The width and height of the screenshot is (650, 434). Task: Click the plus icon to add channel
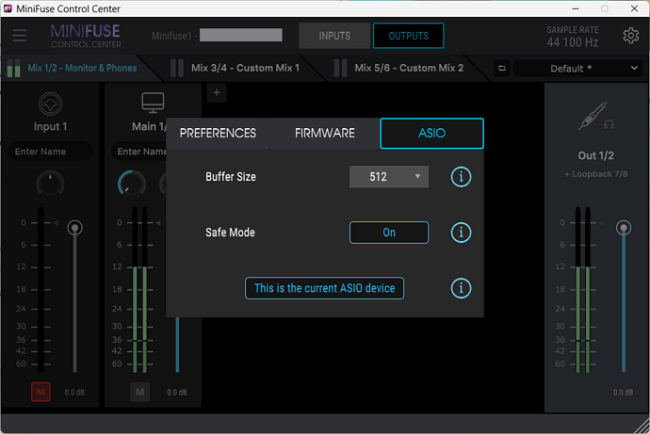click(216, 92)
